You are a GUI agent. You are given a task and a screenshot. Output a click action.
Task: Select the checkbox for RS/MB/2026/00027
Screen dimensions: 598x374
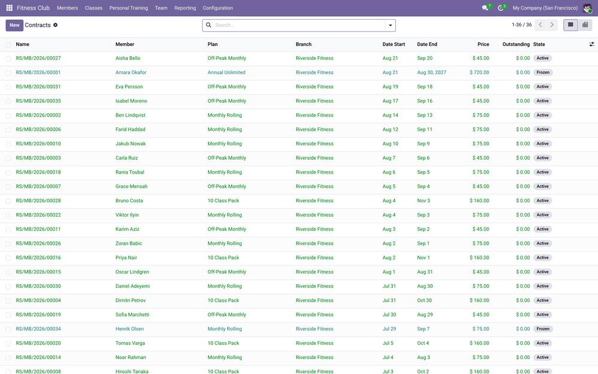[x=8, y=59]
